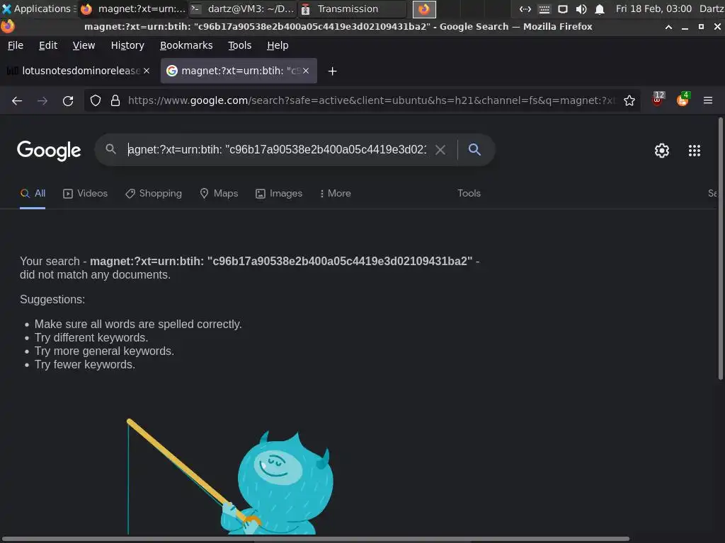Open the History menu

127,45
